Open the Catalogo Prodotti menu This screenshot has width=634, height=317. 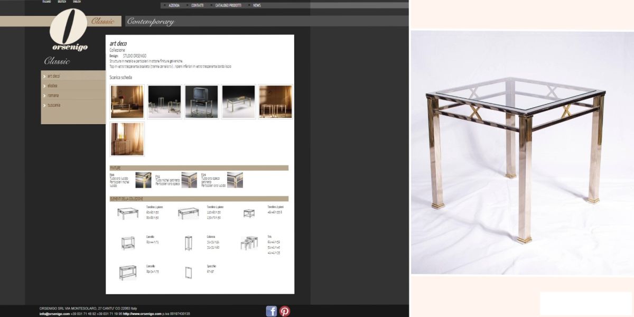point(228,5)
